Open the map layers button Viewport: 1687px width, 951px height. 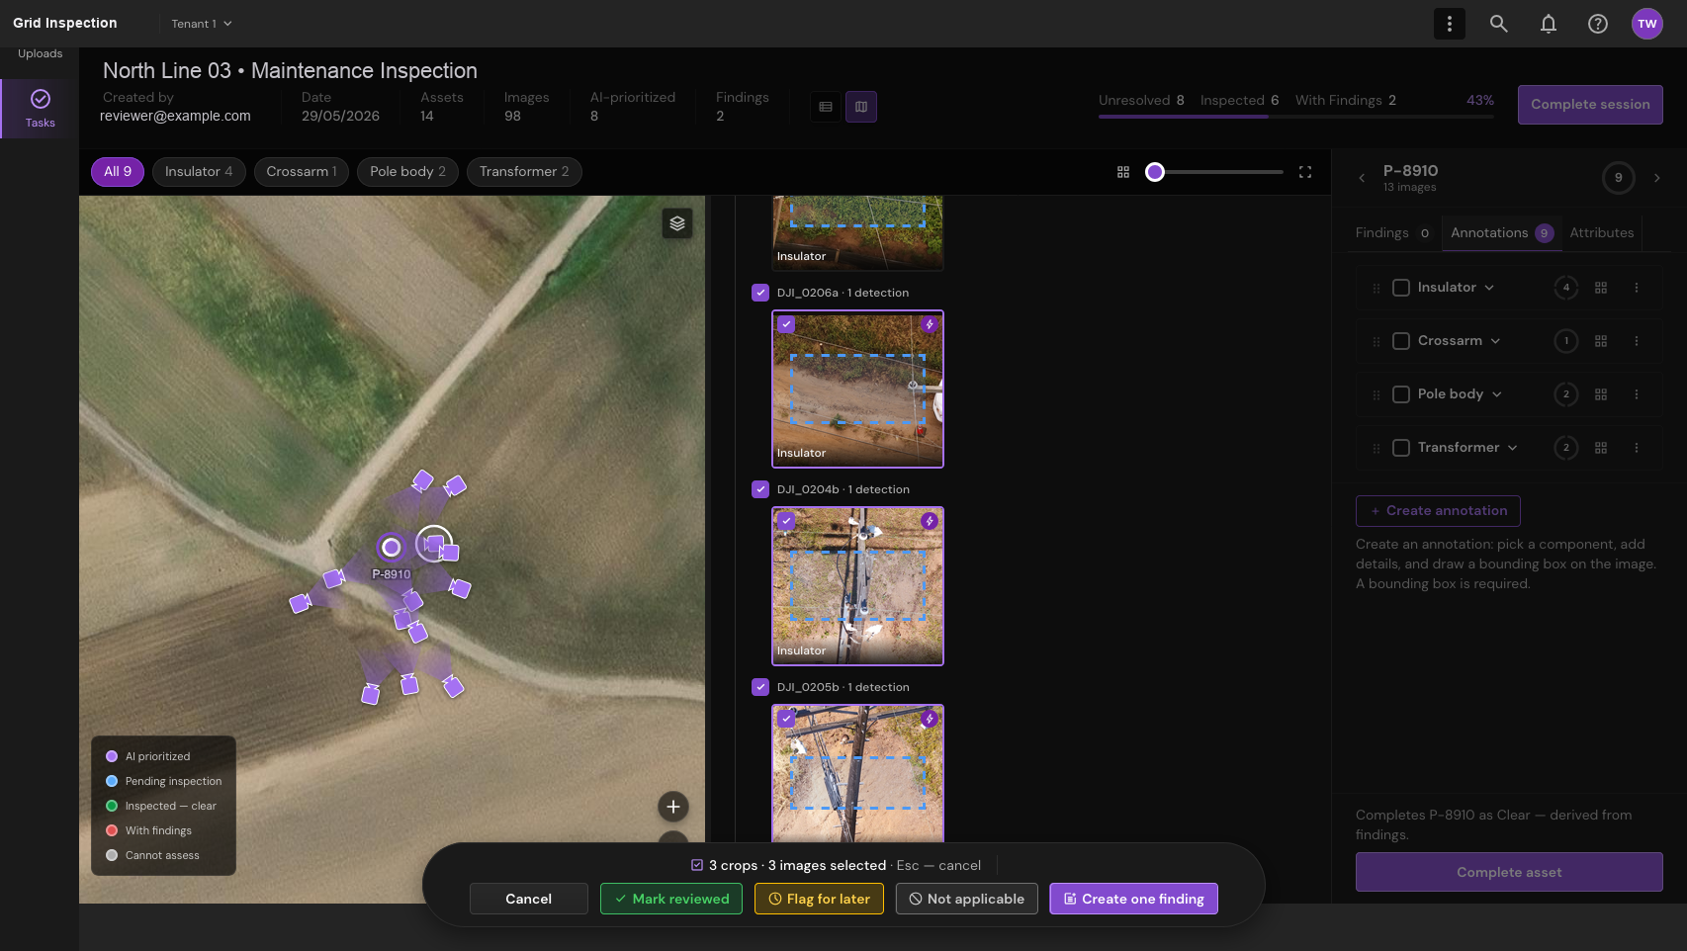click(x=677, y=223)
